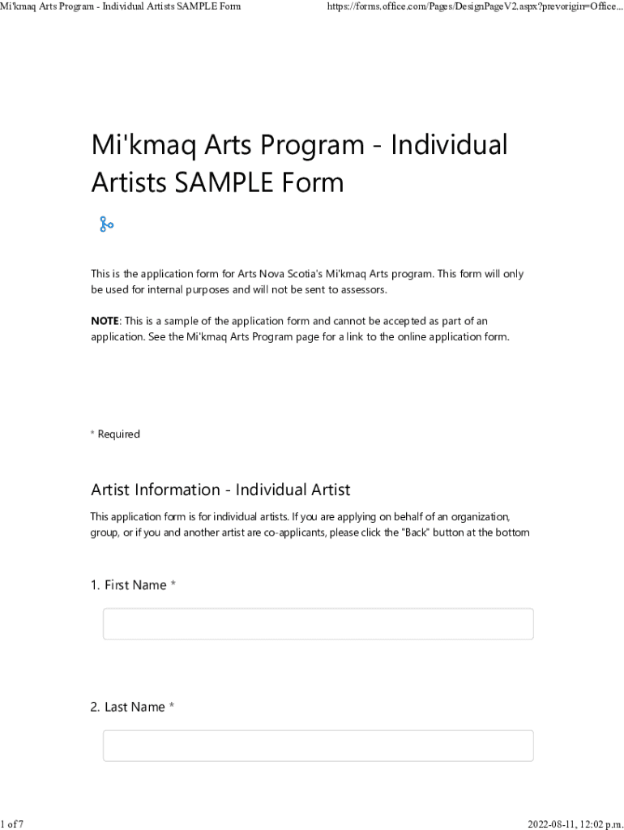Click the forms.office.com URL in the header
Screen dimensions: 624x830
click(x=475, y=7)
